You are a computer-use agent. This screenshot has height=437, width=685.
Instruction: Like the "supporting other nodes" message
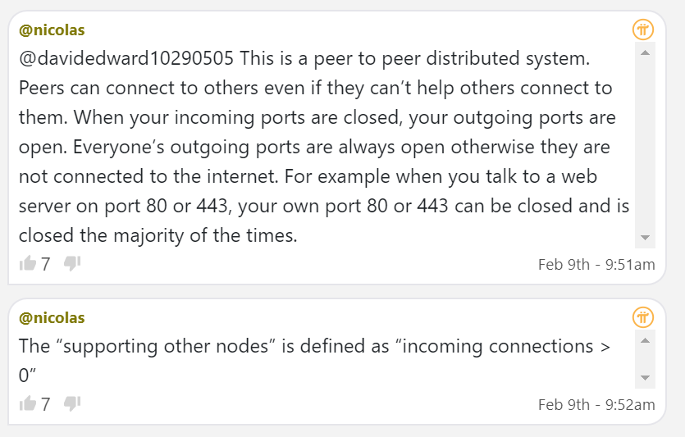pyautogui.click(x=28, y=403)
